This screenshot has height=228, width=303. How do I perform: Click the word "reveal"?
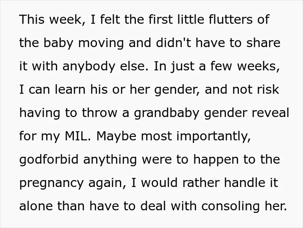click(271, 113)
